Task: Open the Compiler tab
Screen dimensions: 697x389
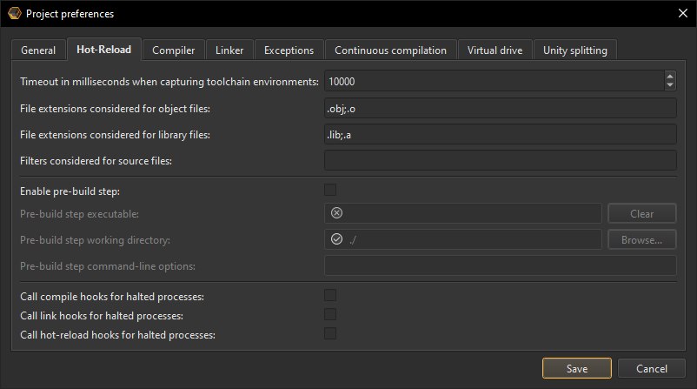Action: [x=173, y=50]
